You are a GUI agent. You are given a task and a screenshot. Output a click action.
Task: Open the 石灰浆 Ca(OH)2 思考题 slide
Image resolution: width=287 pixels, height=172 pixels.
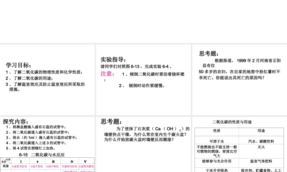click(x=143, y=144)
